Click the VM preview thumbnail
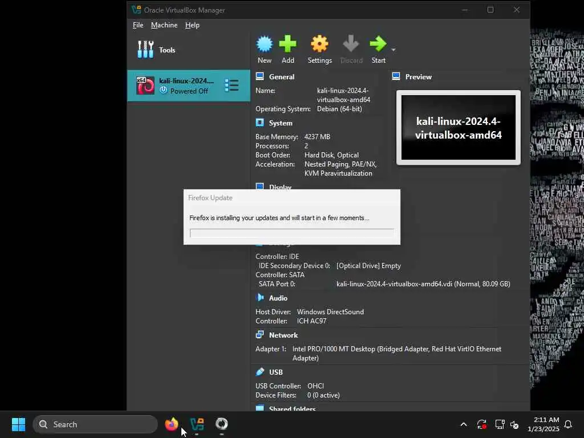Viewport: 584px width, 438px height. point(458,127)
